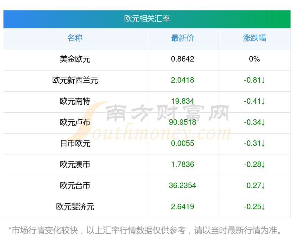Click the 0% change value
Screen dimensions: 294x241
coord(254,59)
